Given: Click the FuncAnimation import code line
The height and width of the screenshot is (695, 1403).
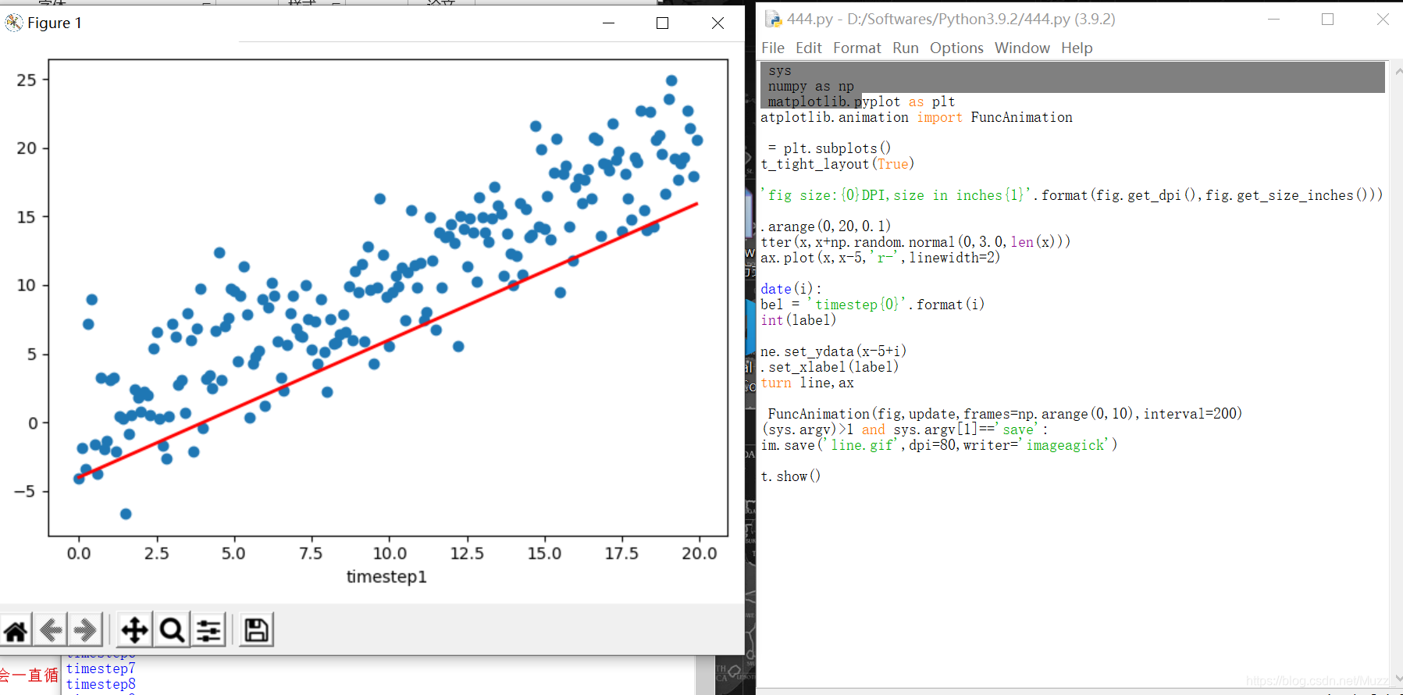Looking at the screenshot, I should coord(917,117).
